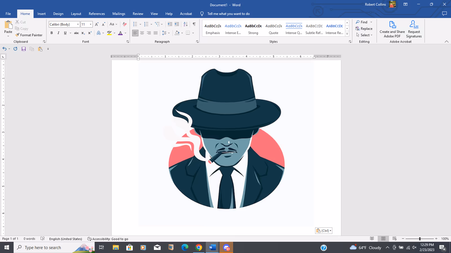The image size is (451, 253).
Task: Open the Calibri (Body) font name dropdown
Action: 78,24
